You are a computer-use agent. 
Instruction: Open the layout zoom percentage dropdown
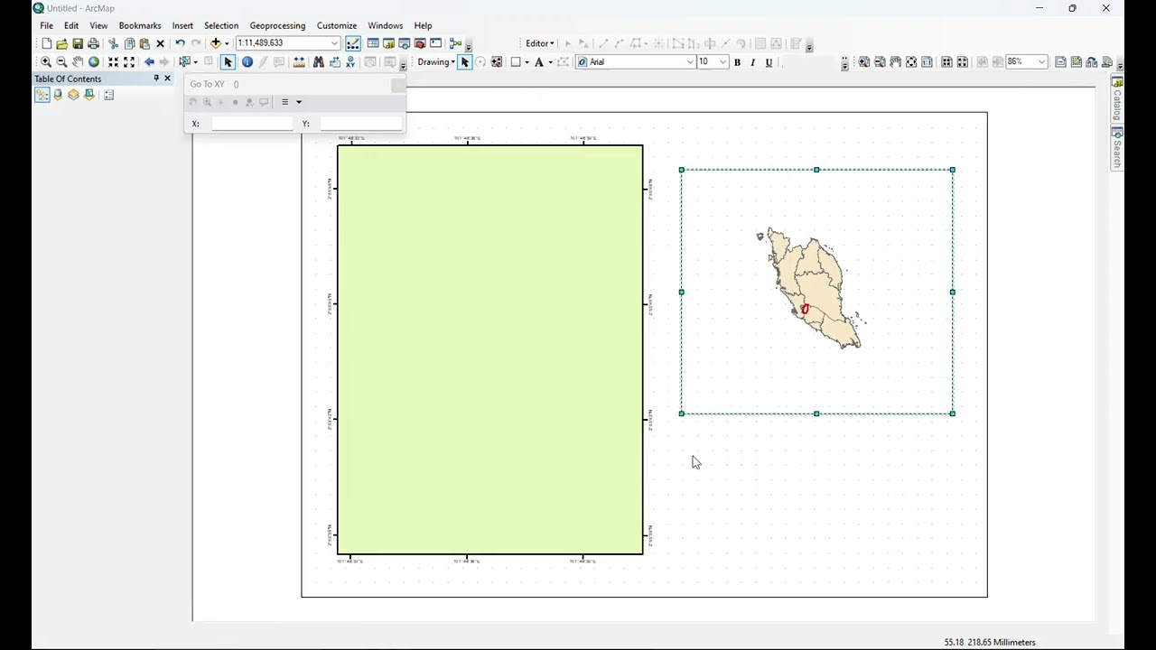coord(1041,62)
